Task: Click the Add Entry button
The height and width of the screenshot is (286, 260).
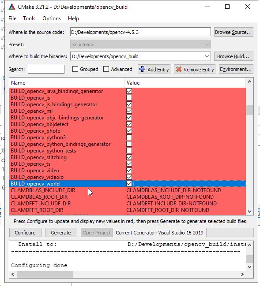Action: click(x=154, y=69)
